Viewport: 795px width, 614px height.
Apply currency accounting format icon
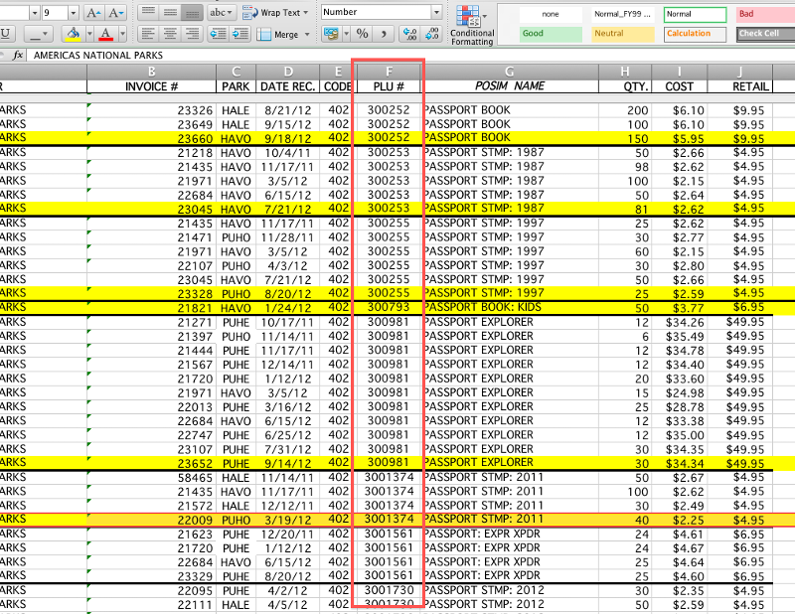point(331,34)
